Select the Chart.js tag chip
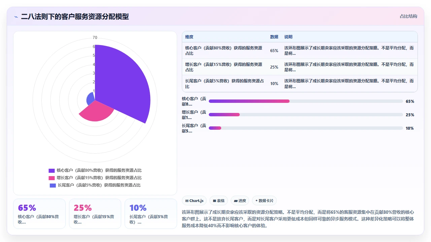 (x=194, y=201)
